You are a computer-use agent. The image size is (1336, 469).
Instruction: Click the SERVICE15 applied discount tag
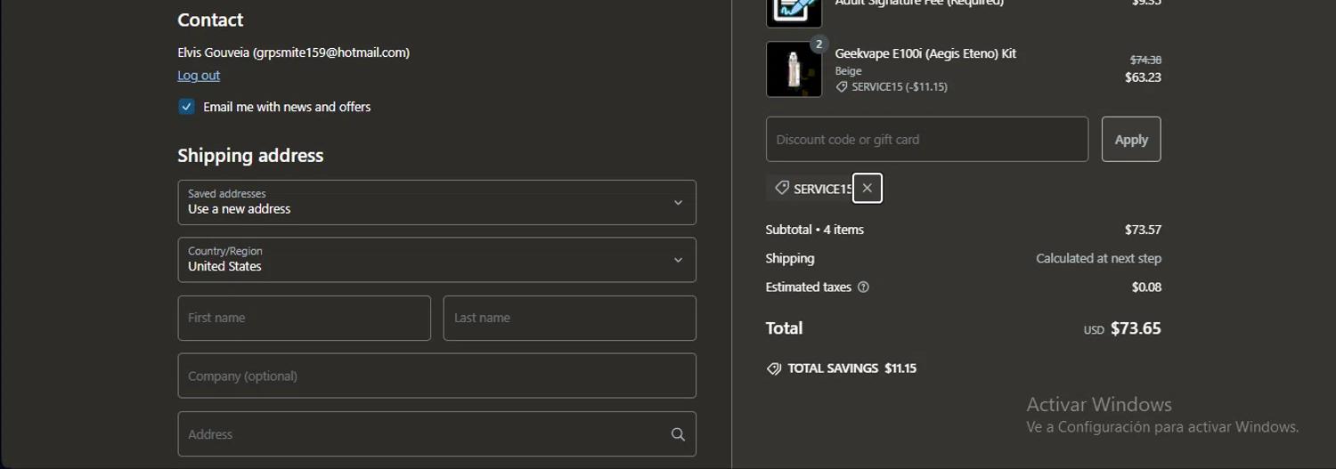click(809, 189)
